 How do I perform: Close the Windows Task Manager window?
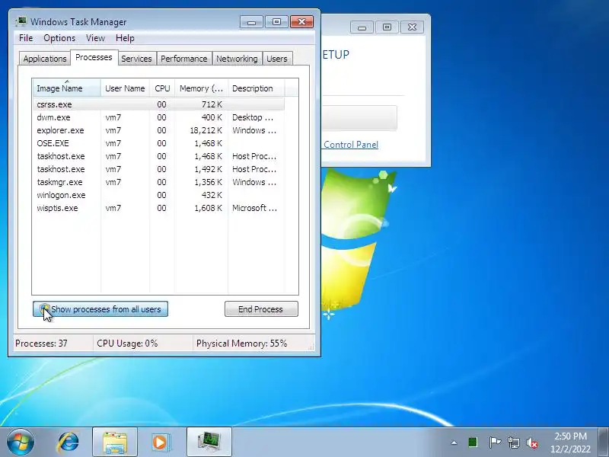pyautogui.click(x=301, y=22)
